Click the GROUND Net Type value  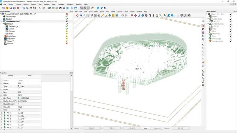(x=25, y=98)
